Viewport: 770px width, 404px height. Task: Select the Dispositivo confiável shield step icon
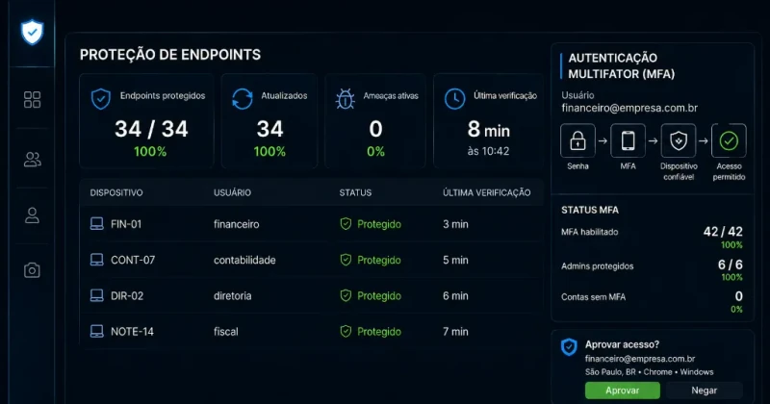pos(679,140)
